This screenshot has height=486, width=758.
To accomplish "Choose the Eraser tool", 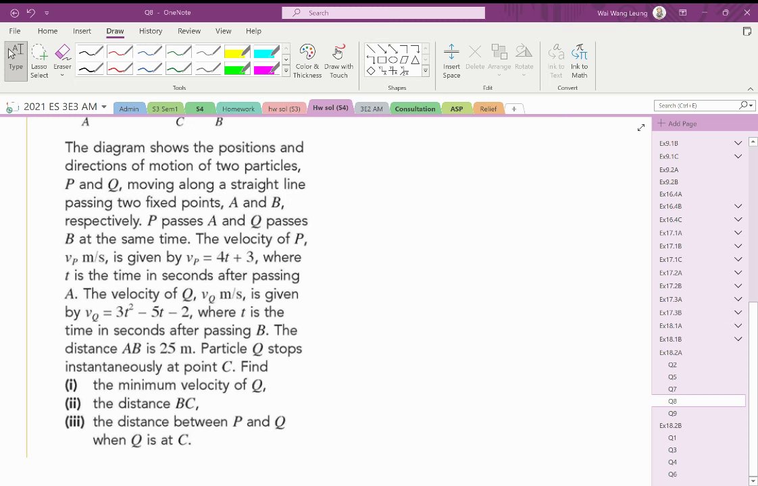I will click(62, 61).
